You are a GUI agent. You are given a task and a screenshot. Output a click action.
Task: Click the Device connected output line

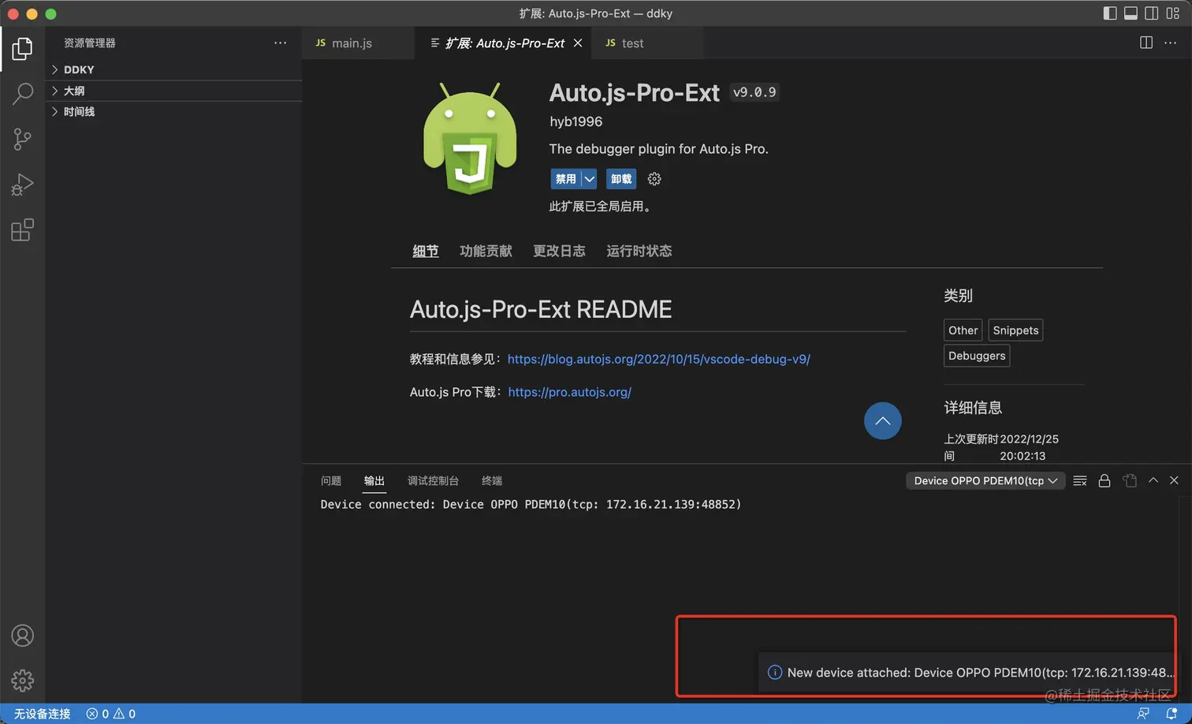pyautogui.click(x=531, y=505)
